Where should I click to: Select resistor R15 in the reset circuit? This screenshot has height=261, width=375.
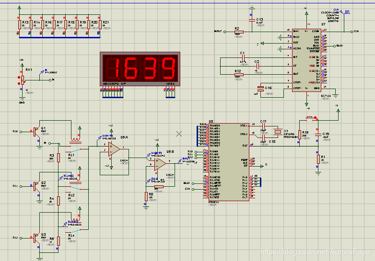point(299,135)
